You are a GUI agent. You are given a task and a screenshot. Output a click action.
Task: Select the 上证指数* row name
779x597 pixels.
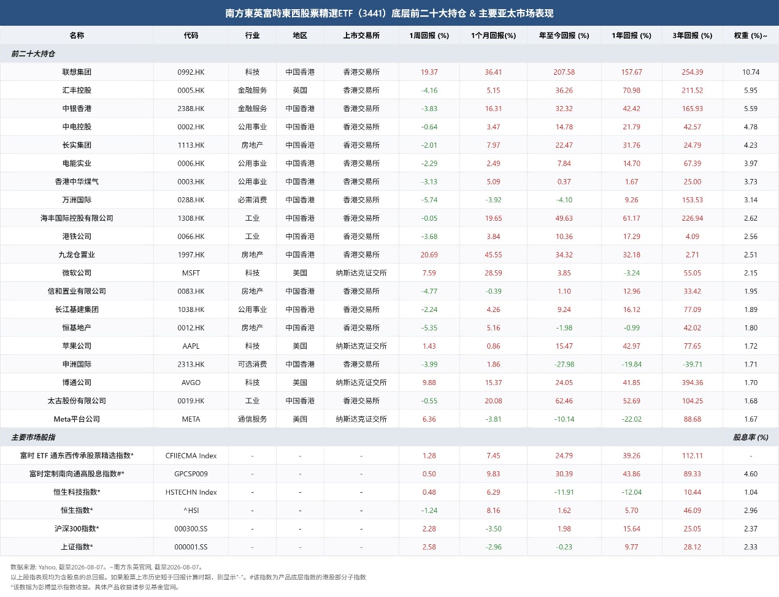coord(77,547)
